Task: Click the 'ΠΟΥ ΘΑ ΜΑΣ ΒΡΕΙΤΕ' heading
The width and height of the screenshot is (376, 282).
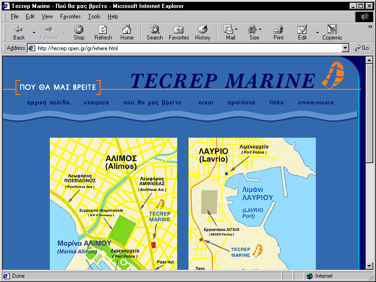Action: point(58,87)
